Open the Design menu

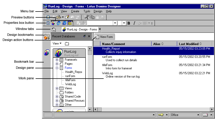98,11
